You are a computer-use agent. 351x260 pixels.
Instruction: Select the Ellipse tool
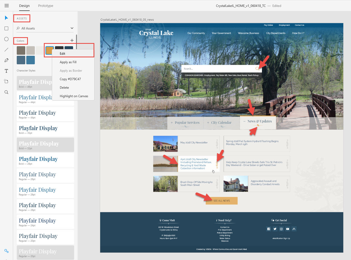[x=6, y=39]
